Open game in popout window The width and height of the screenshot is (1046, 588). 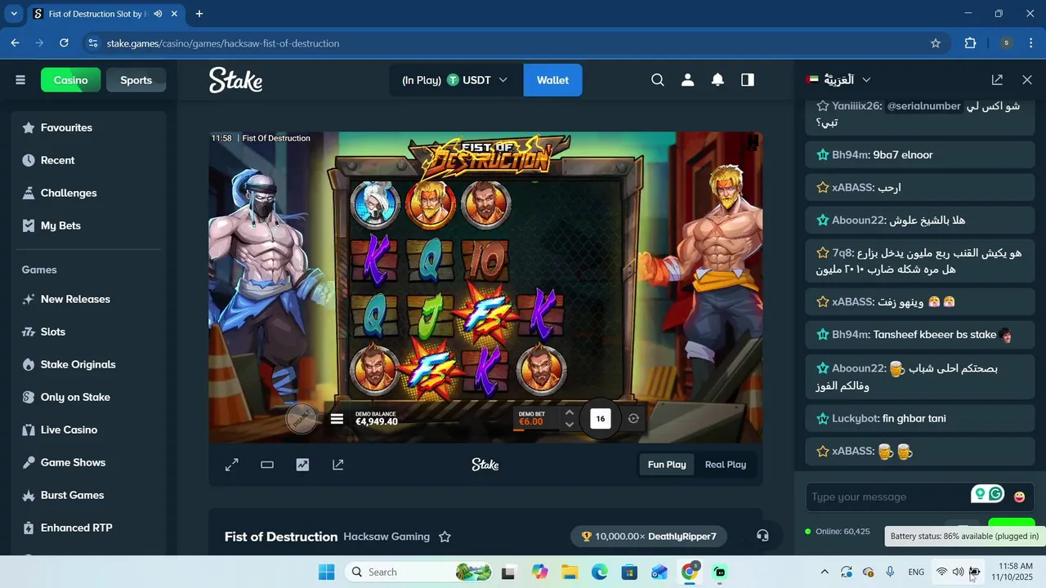[337, 465]
